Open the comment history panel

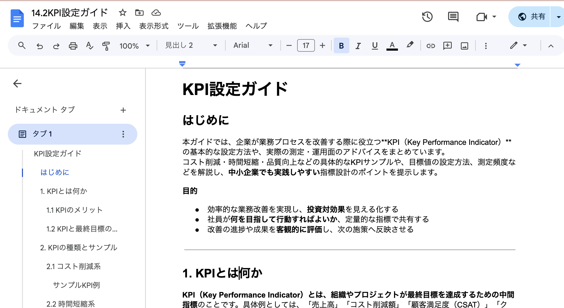click(x=454, y=17)
